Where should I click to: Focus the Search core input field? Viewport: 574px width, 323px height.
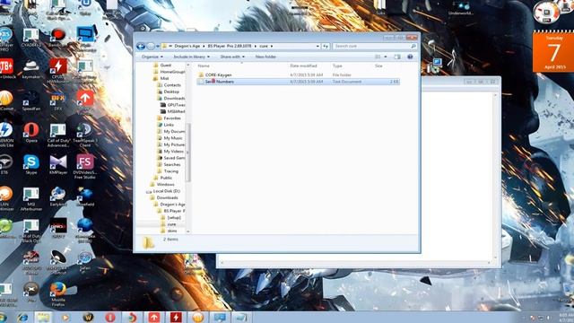371,46
